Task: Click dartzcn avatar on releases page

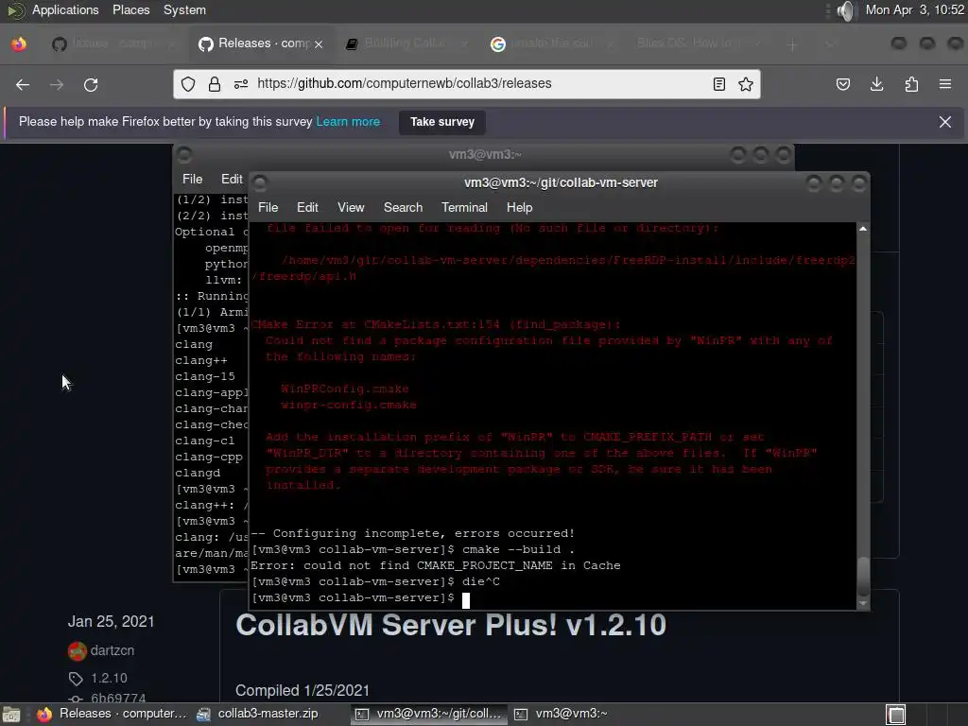Action: (x=78, y=650)
